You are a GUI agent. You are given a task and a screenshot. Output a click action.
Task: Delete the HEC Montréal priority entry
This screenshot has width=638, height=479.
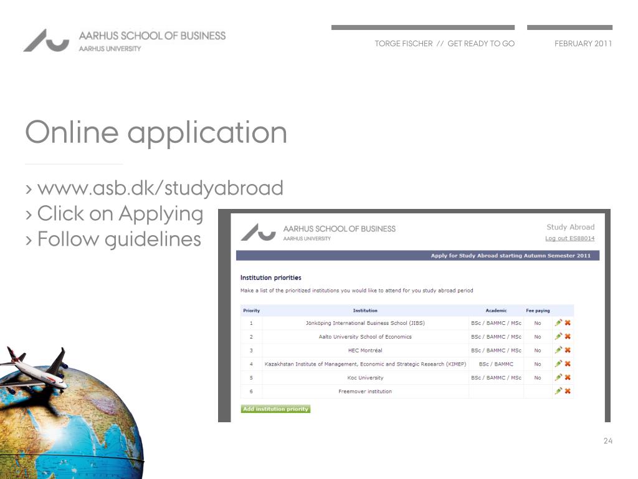(x=568, y=350)
